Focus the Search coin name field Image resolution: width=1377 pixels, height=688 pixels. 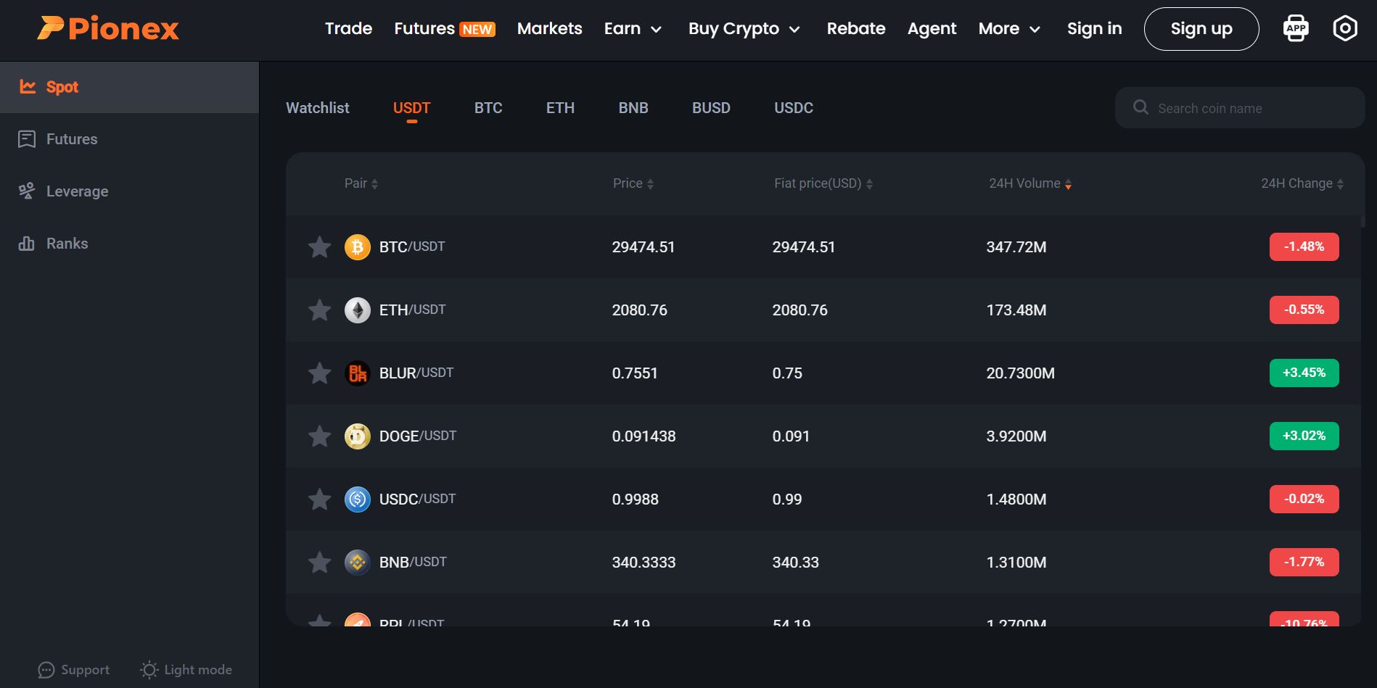coord(1240,108)
